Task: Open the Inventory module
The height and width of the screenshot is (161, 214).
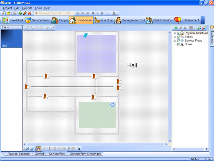Action: coord(103,20)
